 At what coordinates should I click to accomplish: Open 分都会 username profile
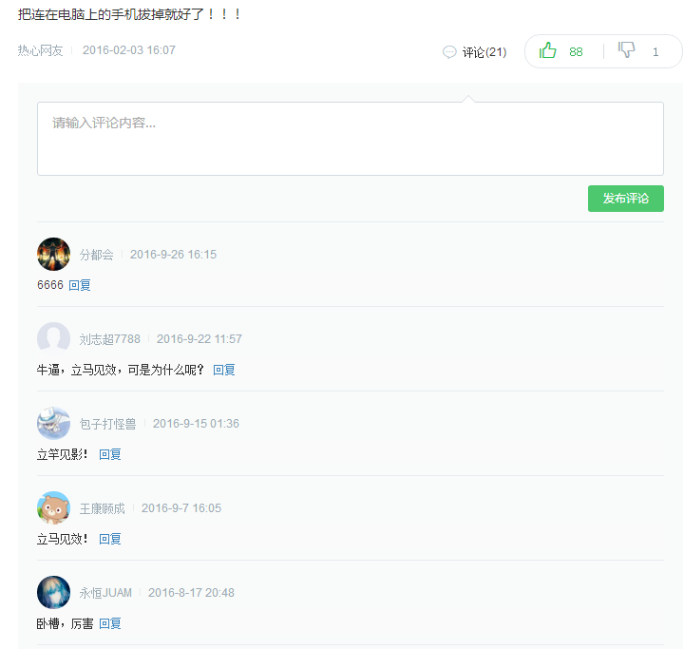(x=96, y=255)
